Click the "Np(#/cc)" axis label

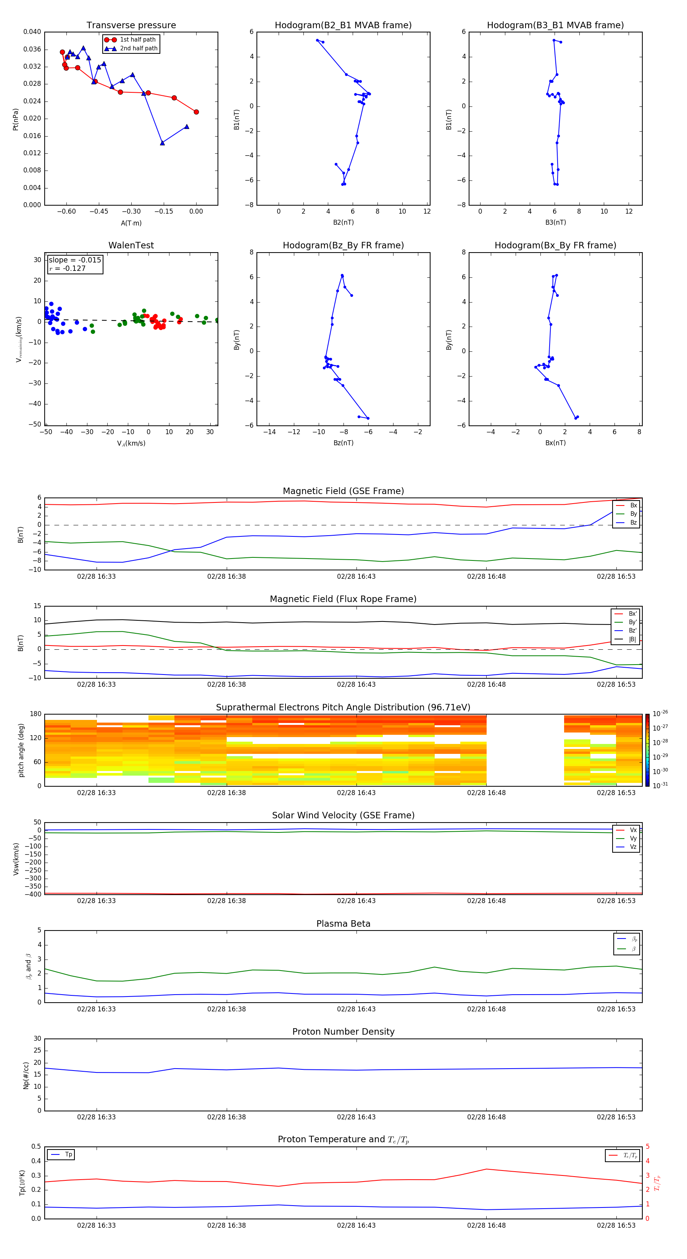pyautogui.click(x=26, y=1075)
